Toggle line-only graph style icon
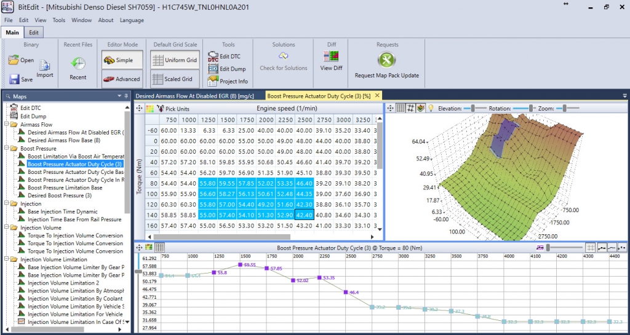Viewport: 630px width, 335px height. 612,248
